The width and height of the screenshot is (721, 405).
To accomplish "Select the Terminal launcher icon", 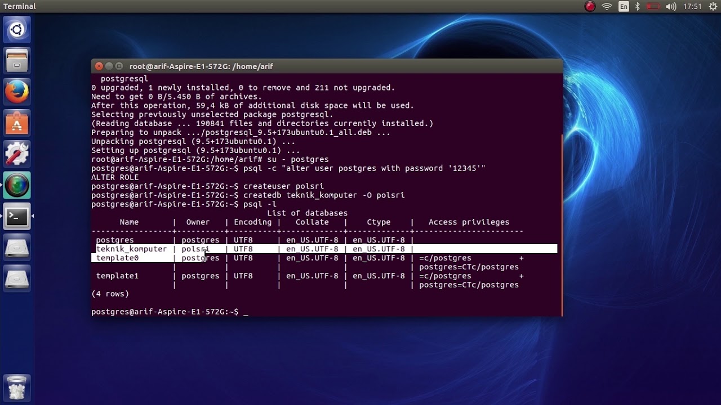I will [x=17, y=216].
